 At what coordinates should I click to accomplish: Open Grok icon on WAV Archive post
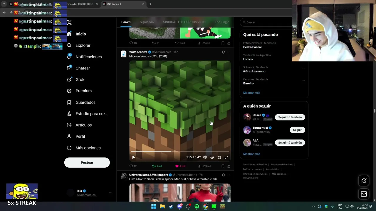point(224,52)
